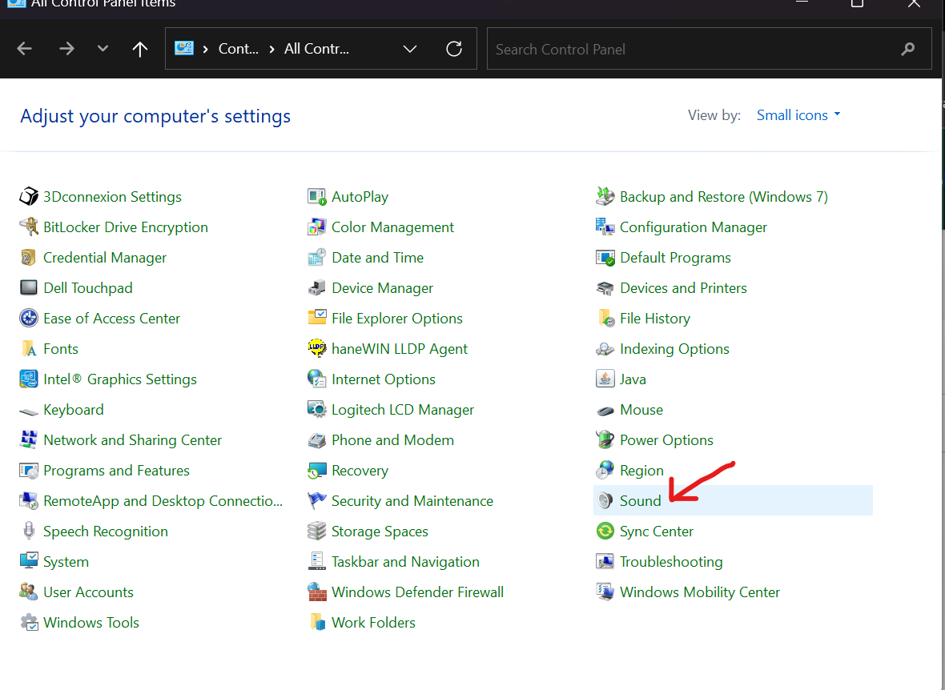Open the Network and Sharing Center link
This screenshot has width=945, height=690.
click(132, 440)
